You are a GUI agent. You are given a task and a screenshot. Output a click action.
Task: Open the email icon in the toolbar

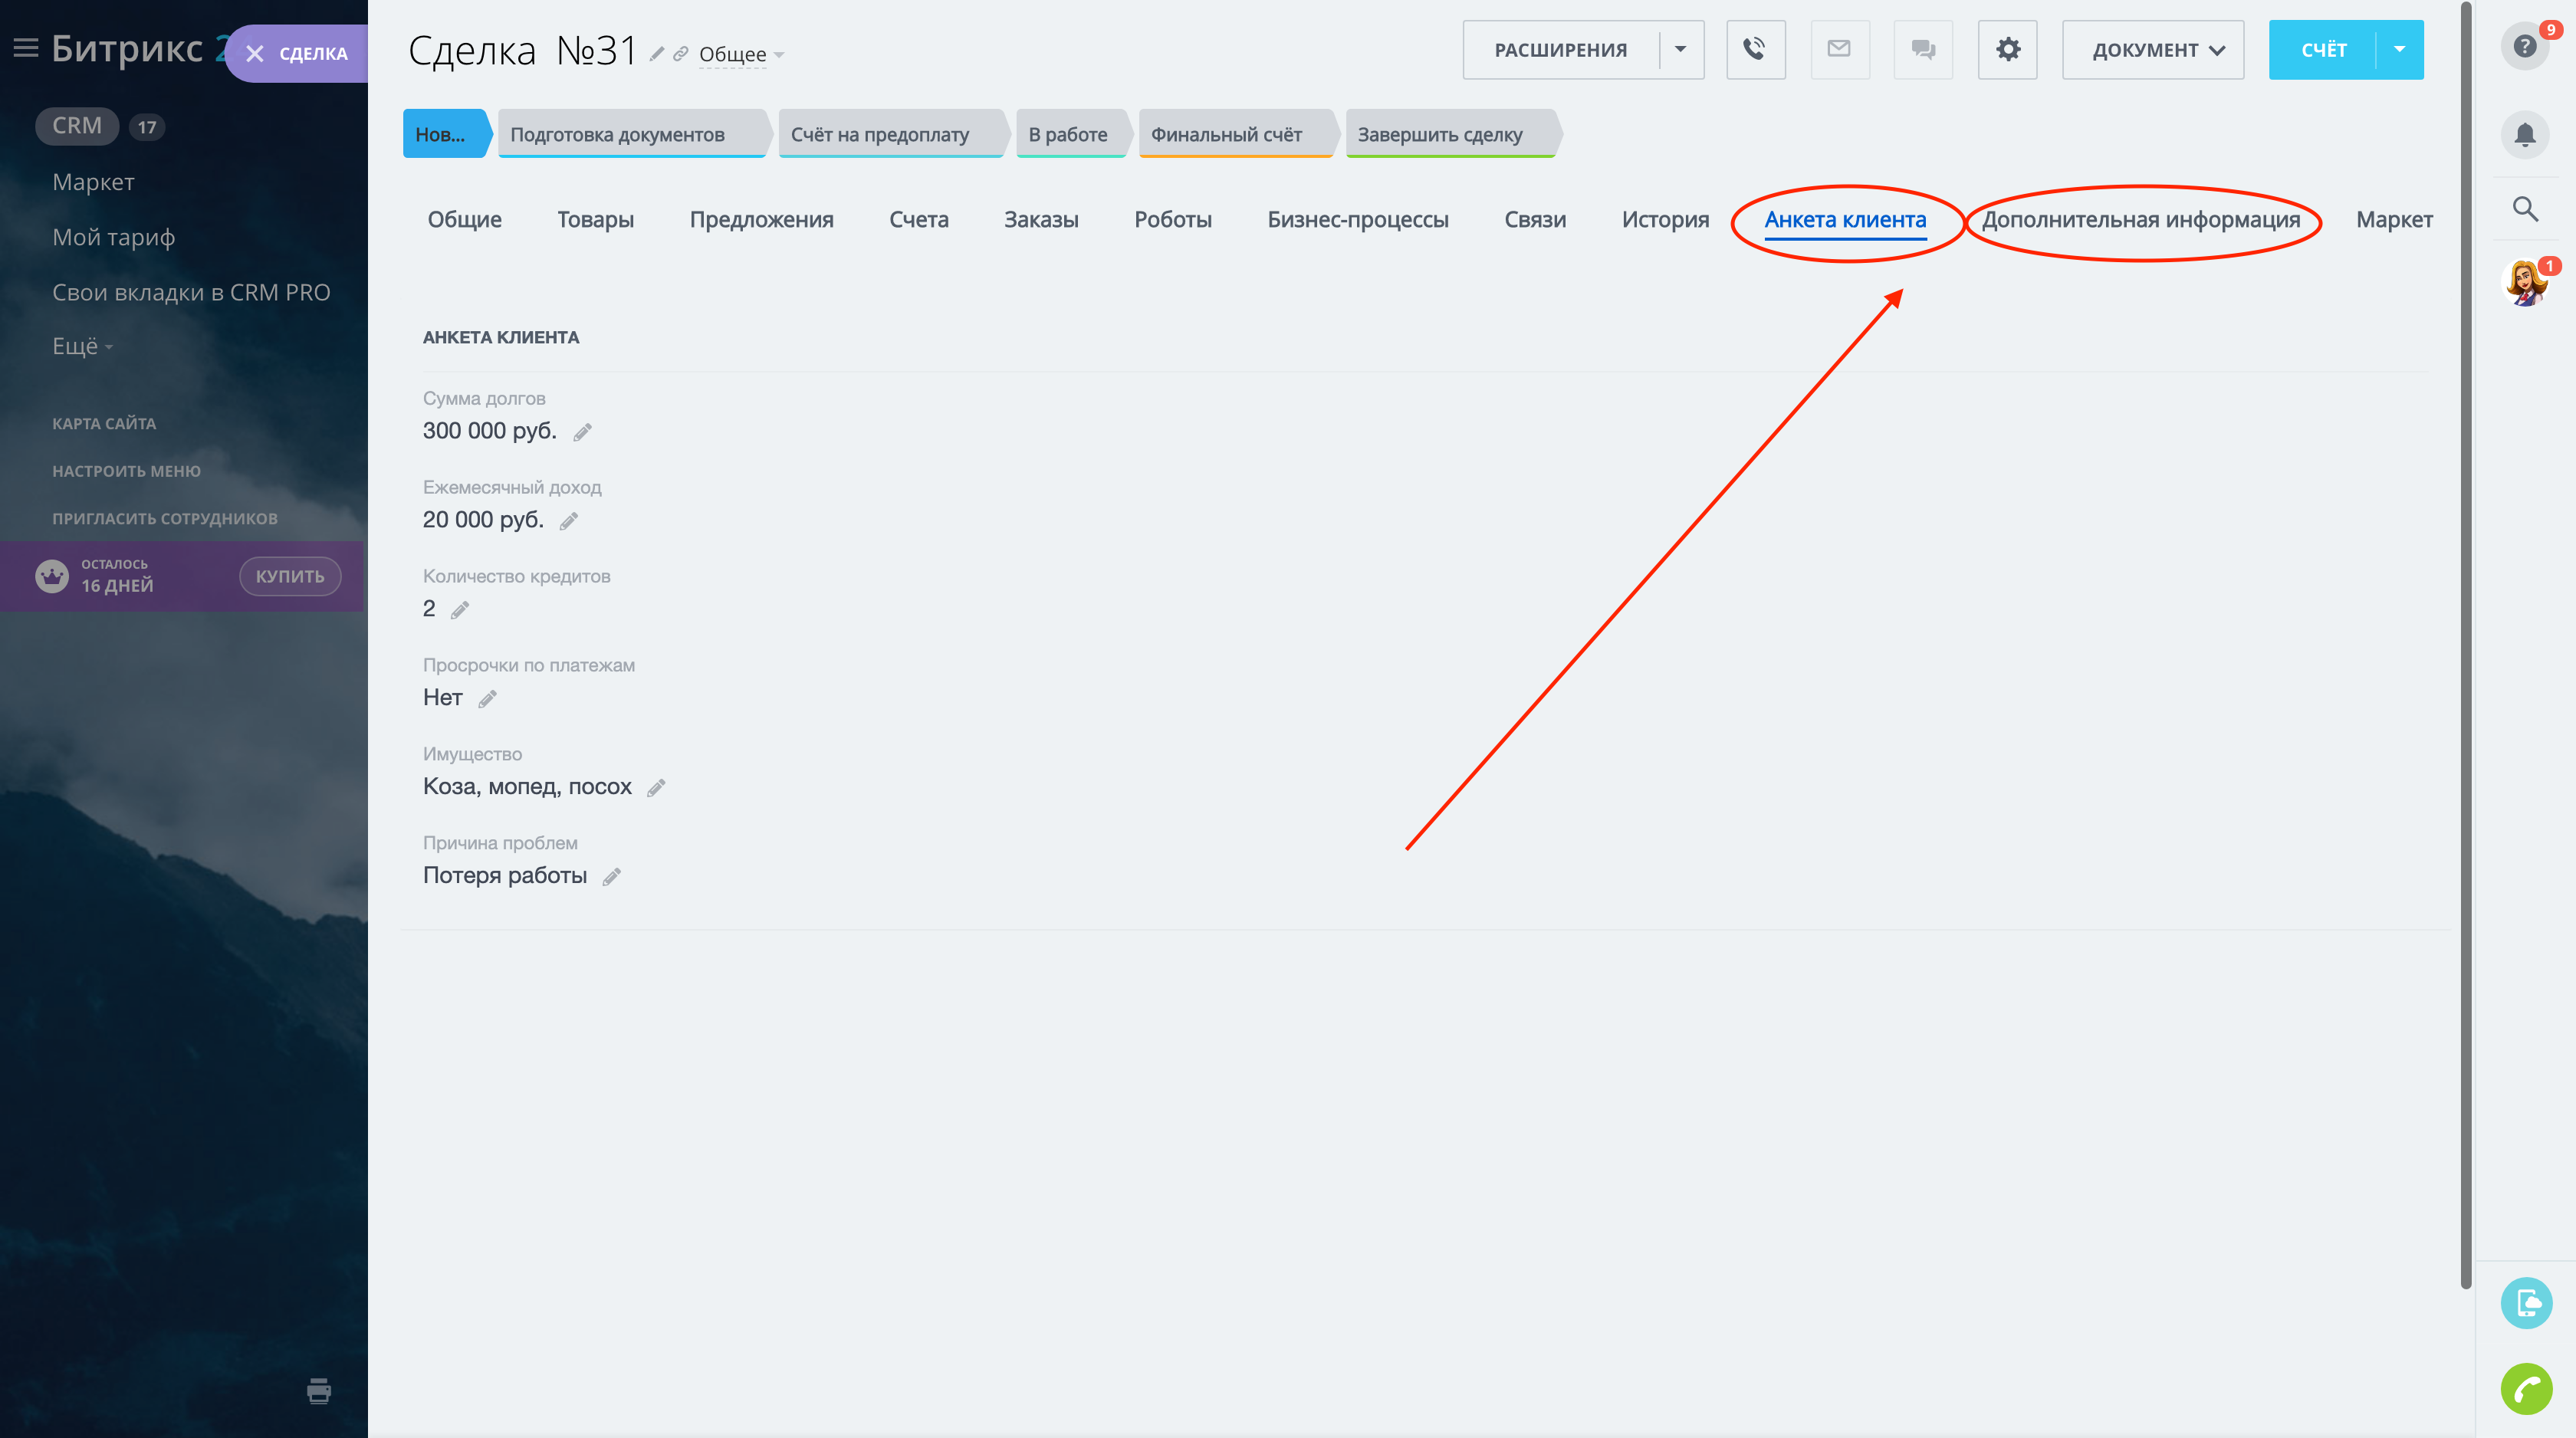(1839, 49)
